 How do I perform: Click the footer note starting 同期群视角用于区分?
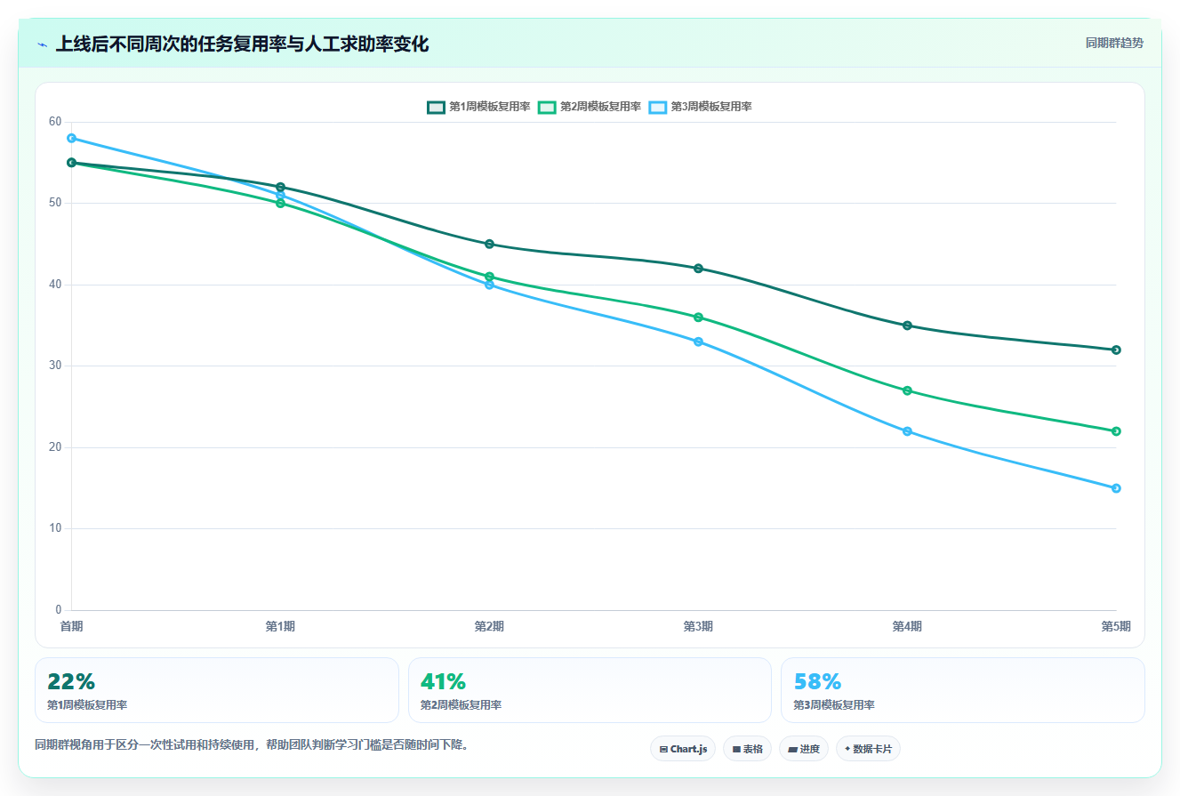(252, 744)
